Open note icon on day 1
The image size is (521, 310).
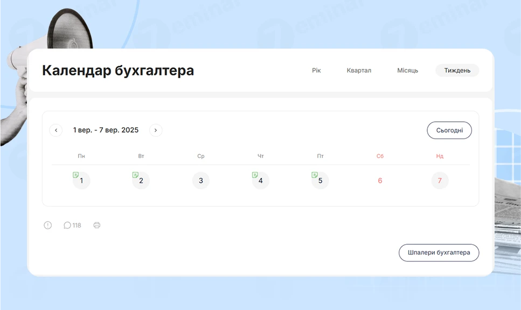pyautogui.click(x=76, y=175)
